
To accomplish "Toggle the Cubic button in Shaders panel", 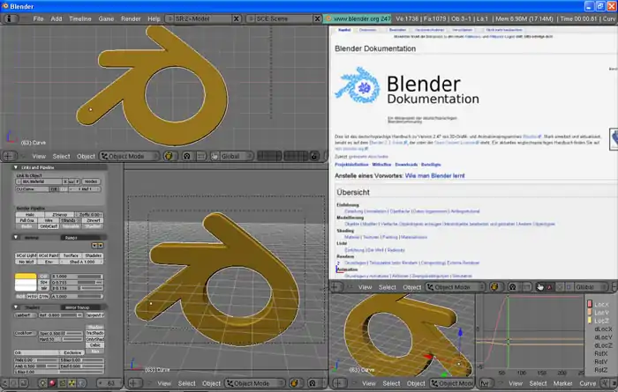I will coord(95,344).
